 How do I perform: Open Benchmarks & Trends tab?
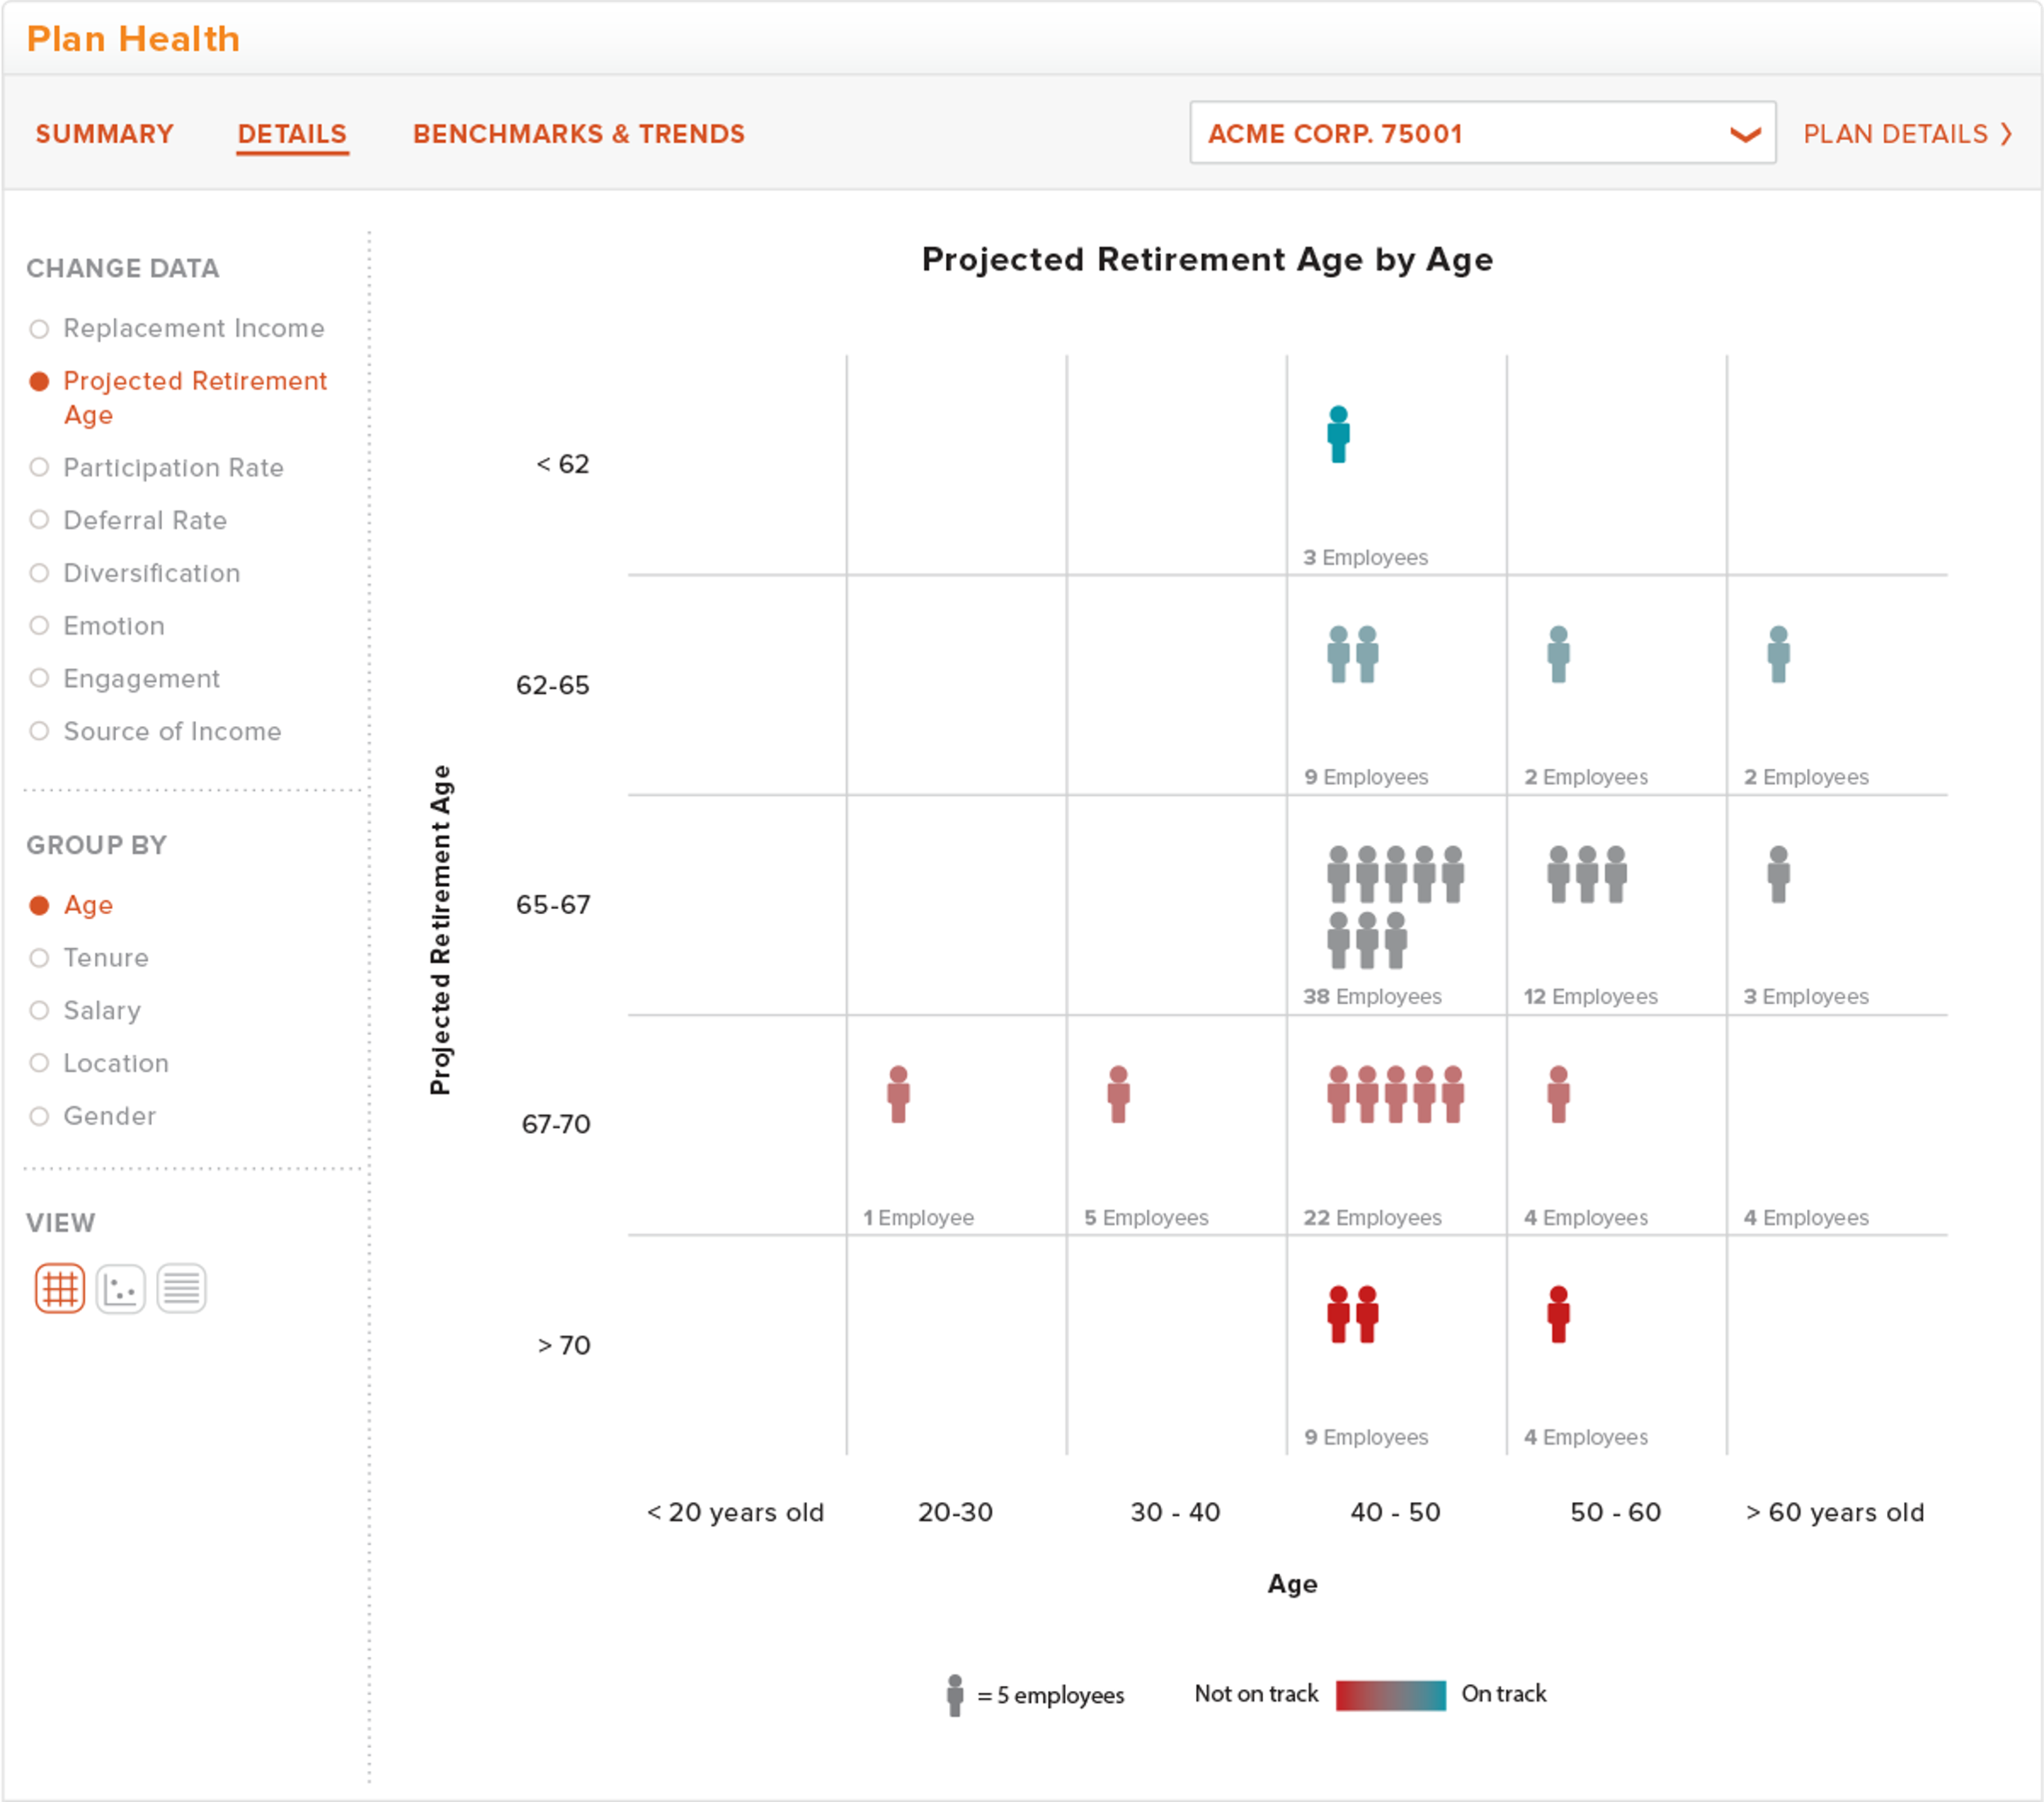click(x=578, y=134)
